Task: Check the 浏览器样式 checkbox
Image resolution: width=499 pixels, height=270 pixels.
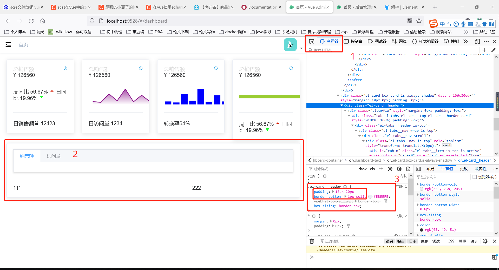Action: pos(475,177)
